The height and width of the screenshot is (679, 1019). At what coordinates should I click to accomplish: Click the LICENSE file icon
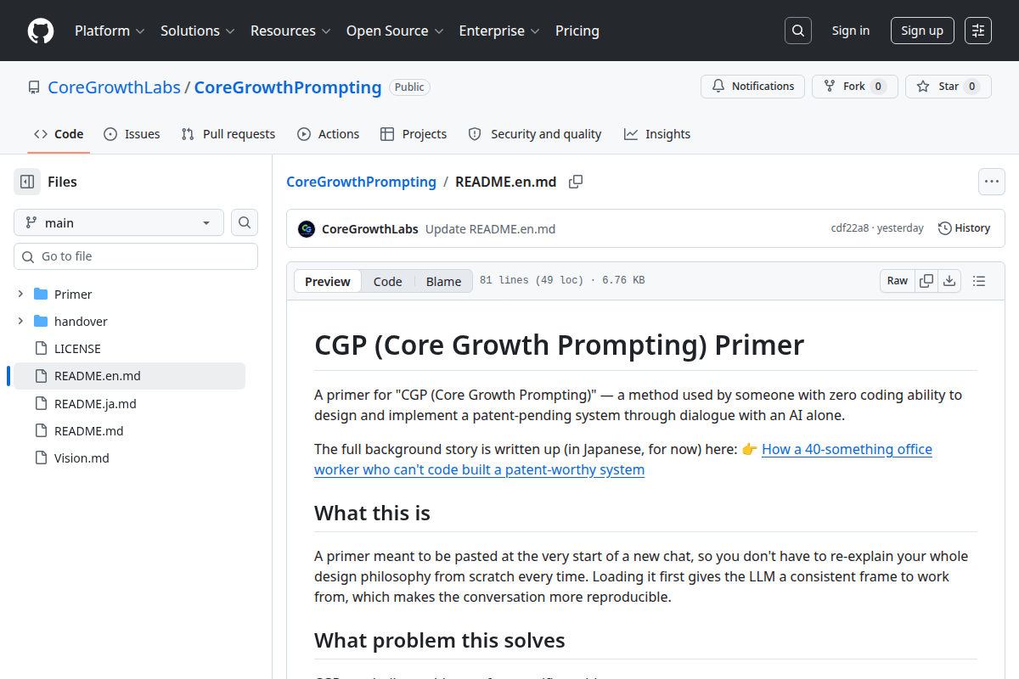pyautogui.click(x=41, y=349)
